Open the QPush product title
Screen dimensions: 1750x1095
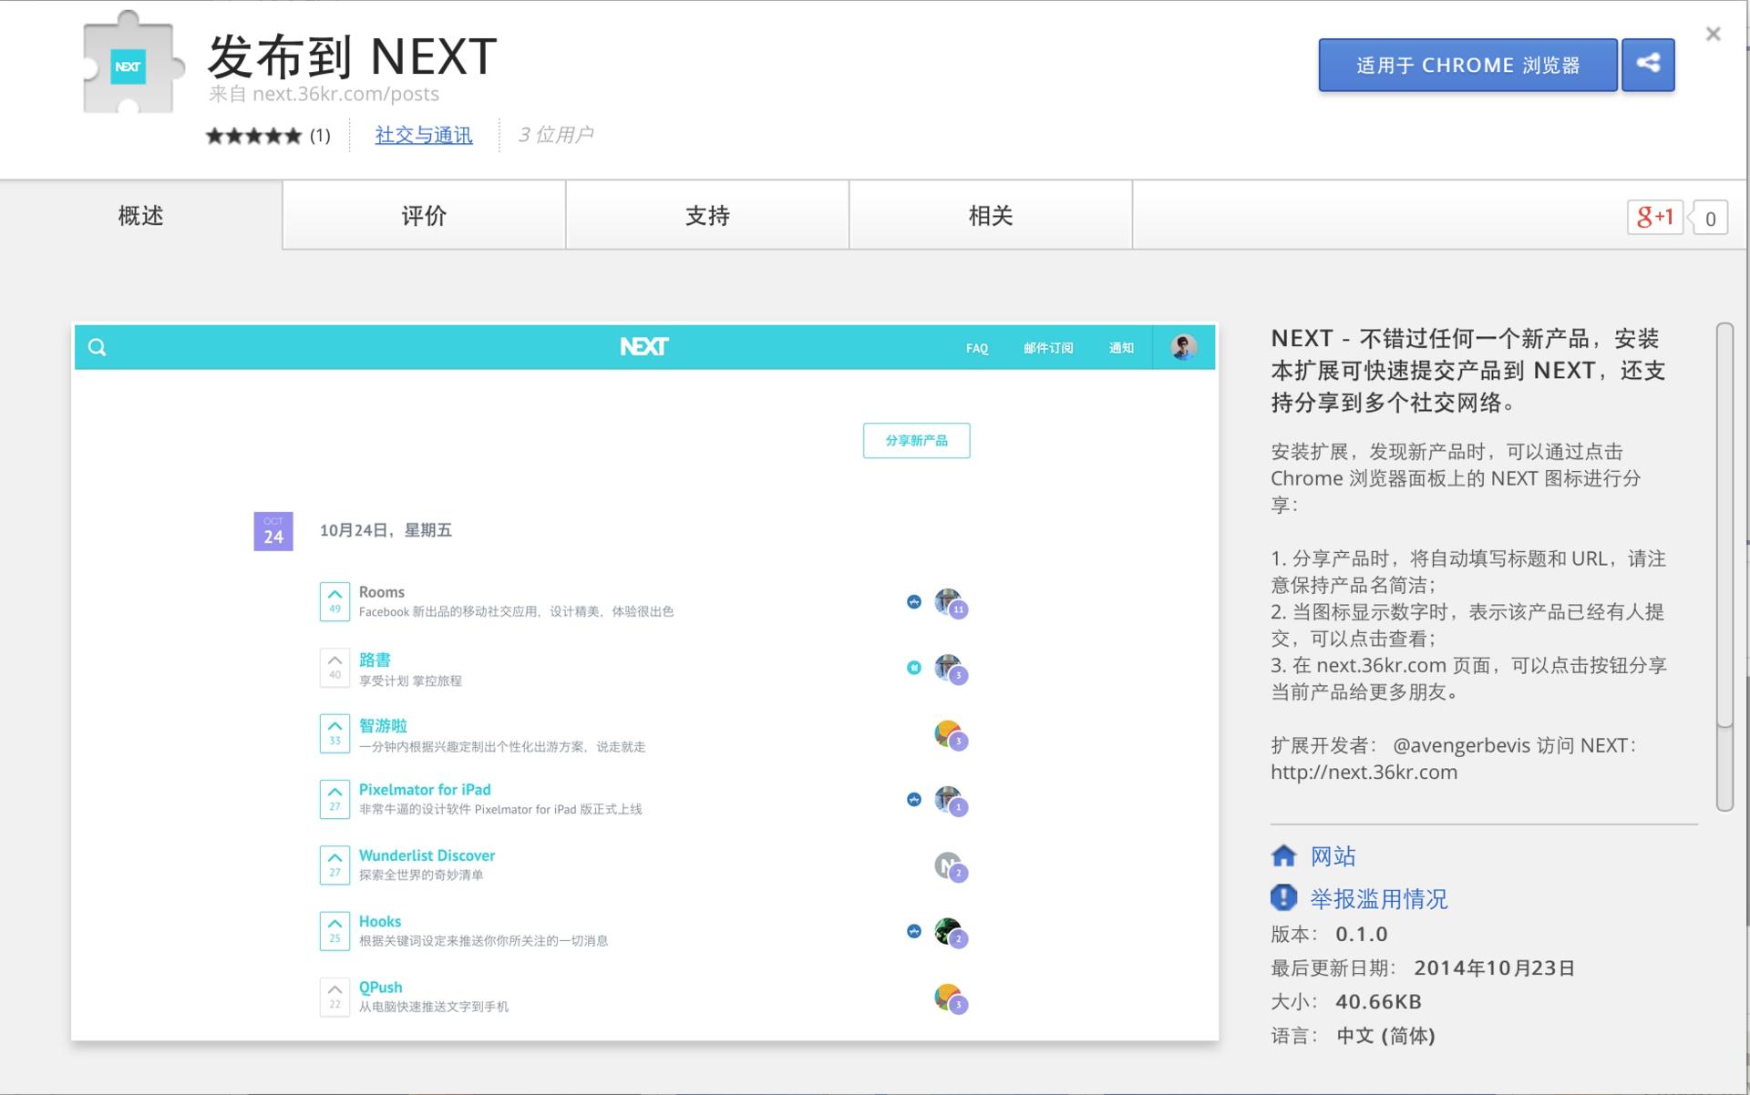[x=380, y=988]
